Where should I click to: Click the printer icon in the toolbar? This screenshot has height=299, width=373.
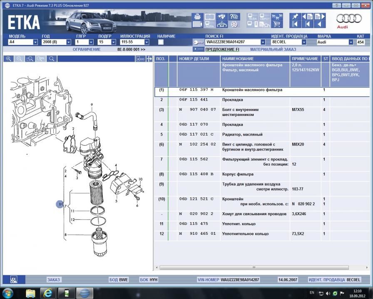[x=197, y=17]
